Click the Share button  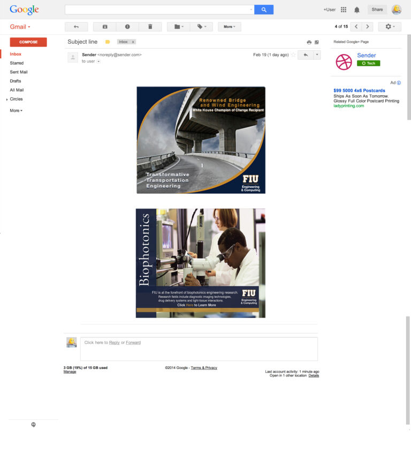click(377, 10)
